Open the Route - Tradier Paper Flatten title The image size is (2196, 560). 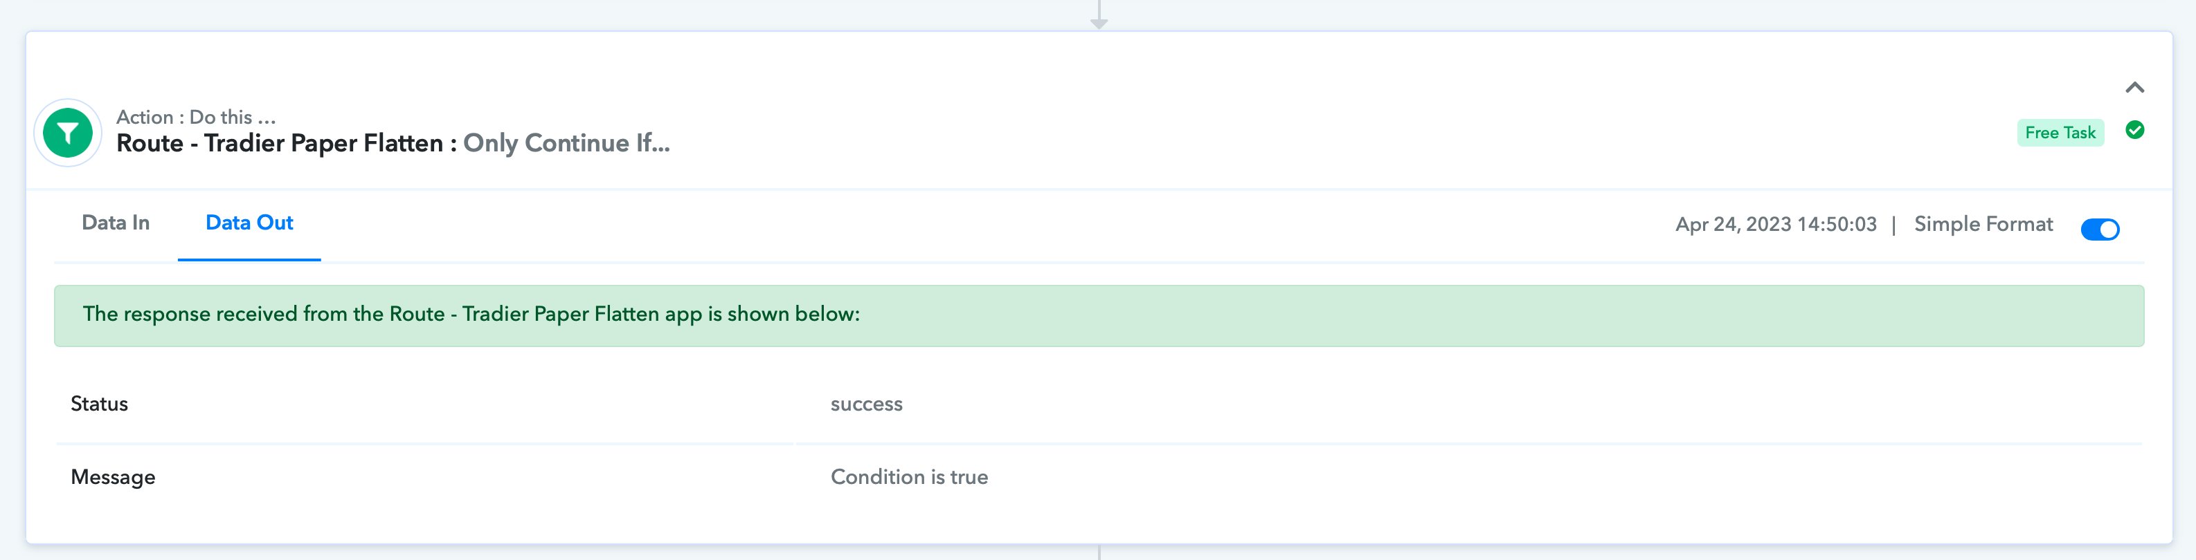tap(280, 143)
